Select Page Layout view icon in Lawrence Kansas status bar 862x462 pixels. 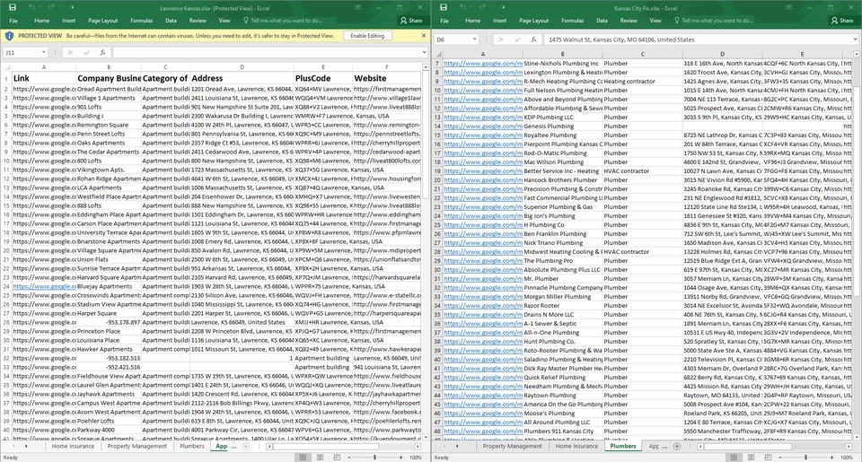(320, 457)
